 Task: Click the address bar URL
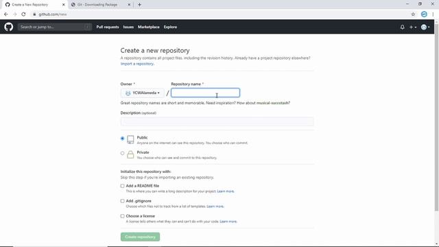point(53,14)
